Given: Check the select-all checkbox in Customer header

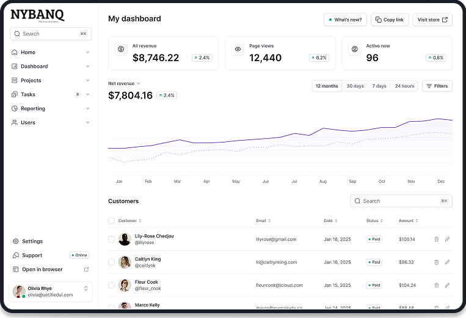Looking at the screenshot, I should pyautogui.click(x=111, y=221).
